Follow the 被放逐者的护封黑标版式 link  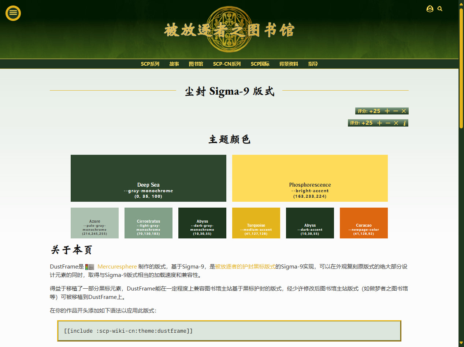point(245,267)
